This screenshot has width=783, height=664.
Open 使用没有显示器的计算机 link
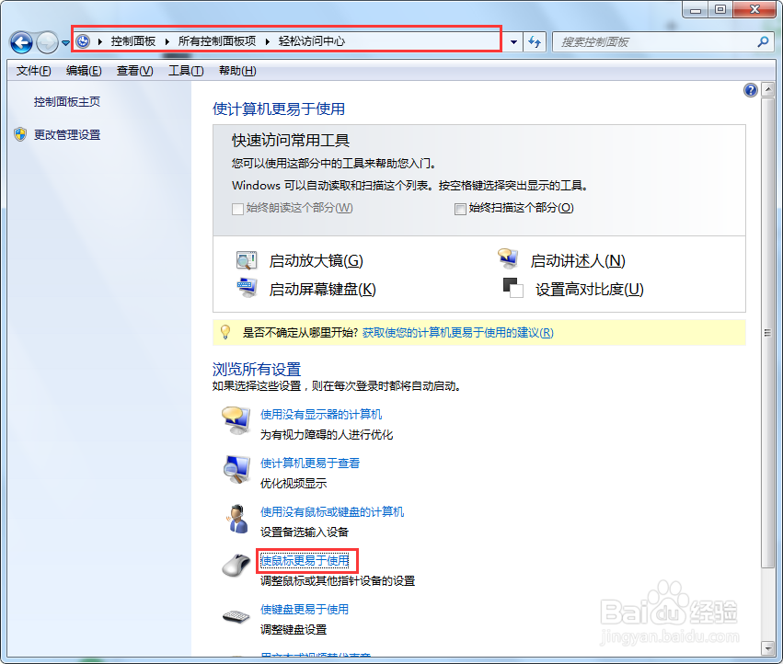(321, 415)
